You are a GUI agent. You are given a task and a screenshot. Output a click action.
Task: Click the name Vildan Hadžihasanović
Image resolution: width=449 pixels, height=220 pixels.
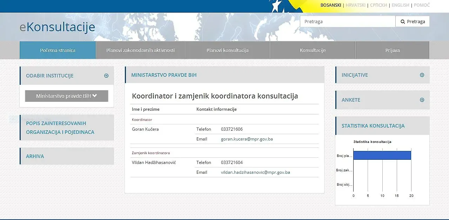pos(154,163)
